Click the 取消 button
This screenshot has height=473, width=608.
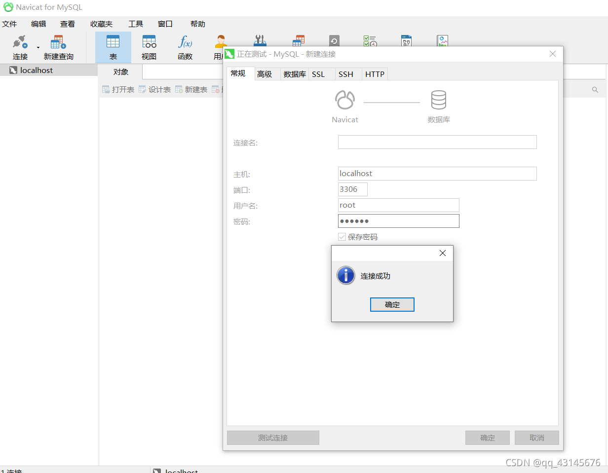(x=537, y=438)
